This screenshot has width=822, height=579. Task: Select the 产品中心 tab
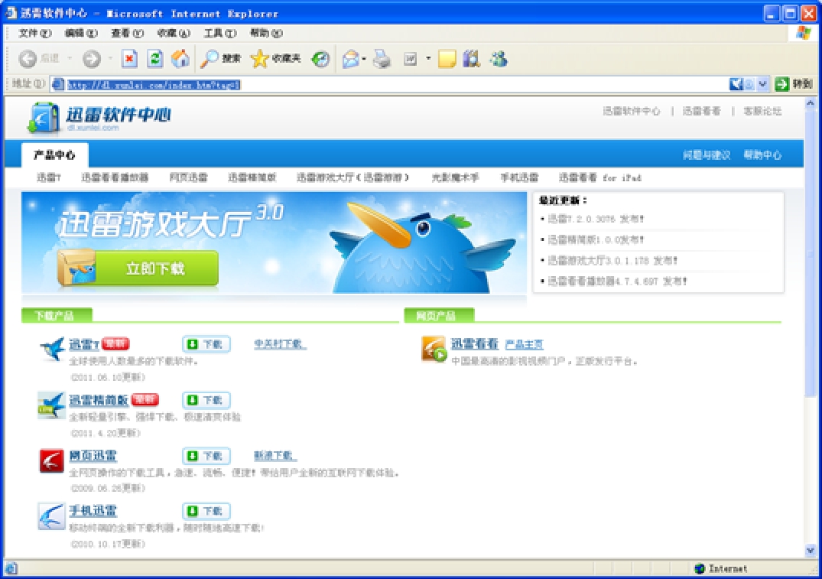click(54, 155)
